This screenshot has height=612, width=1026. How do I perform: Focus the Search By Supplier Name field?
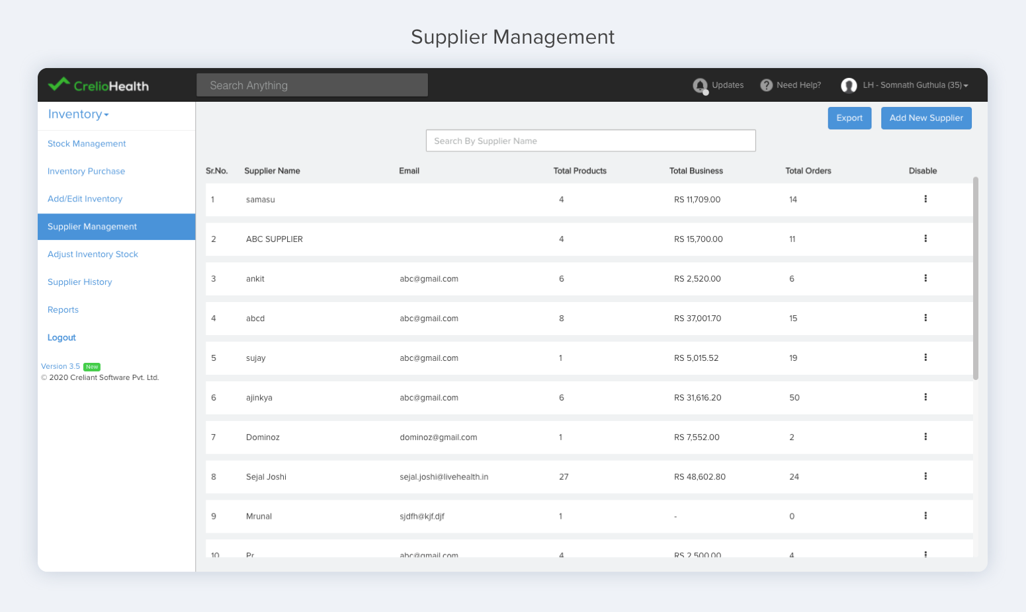coord(590,141)
